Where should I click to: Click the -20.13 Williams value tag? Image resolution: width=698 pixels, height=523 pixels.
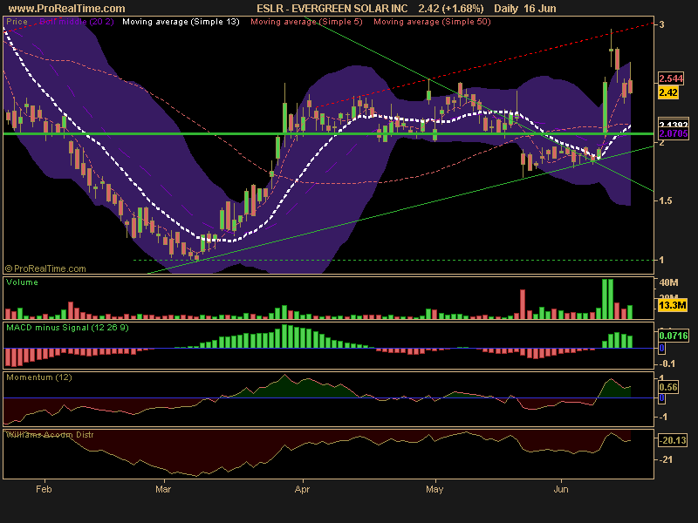[x=673, y=440]
